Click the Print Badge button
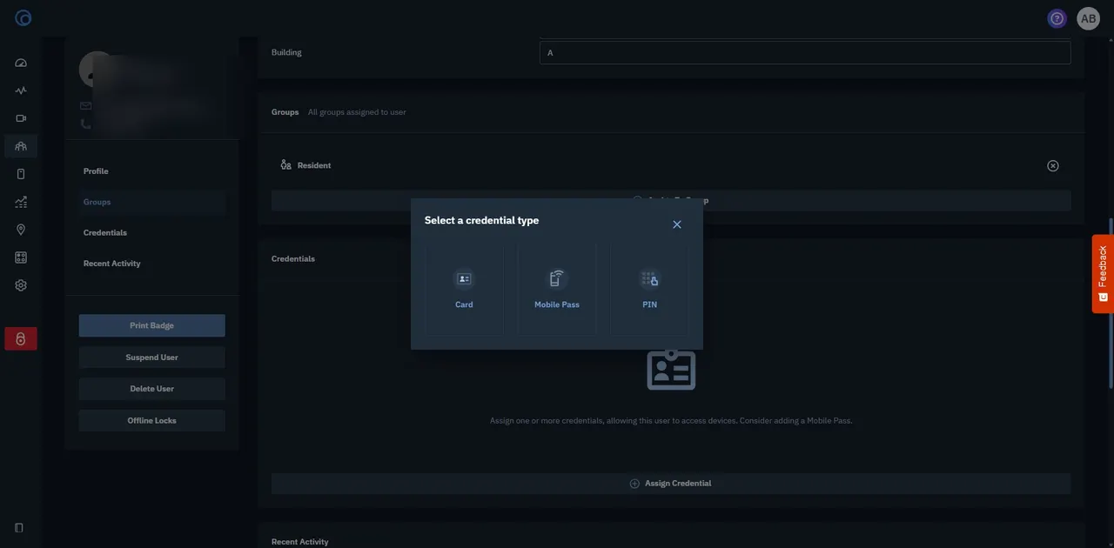1114x548 pixels. click(152, 325)
